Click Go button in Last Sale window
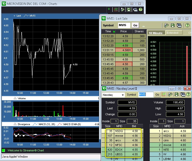192x161 pixels. (135, 25)
